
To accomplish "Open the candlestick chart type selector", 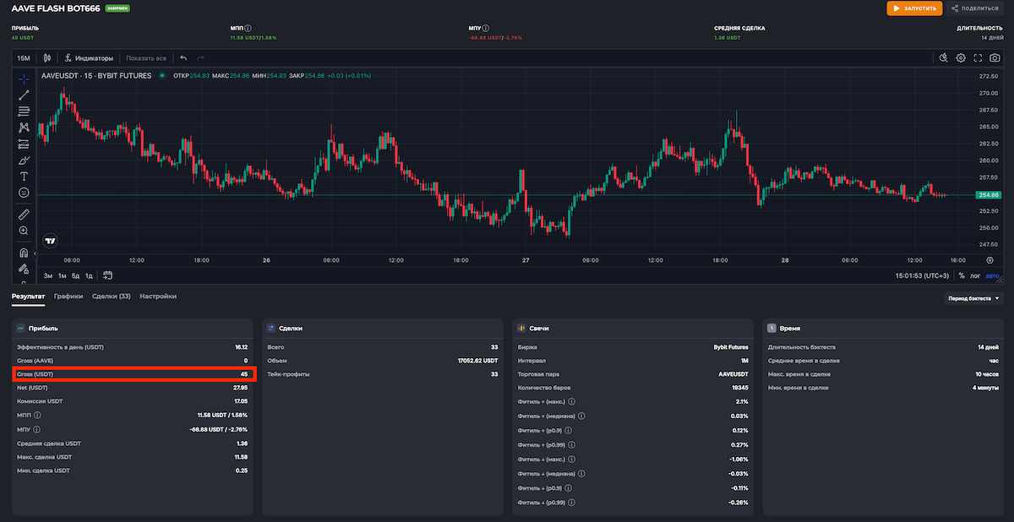I will (x=47, y=58).
